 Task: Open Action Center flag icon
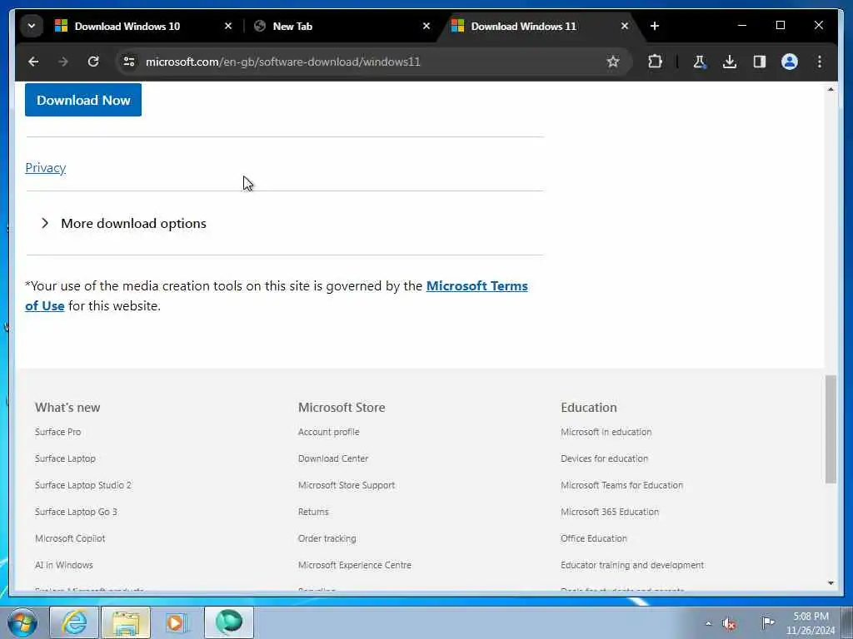click(767, 623)
